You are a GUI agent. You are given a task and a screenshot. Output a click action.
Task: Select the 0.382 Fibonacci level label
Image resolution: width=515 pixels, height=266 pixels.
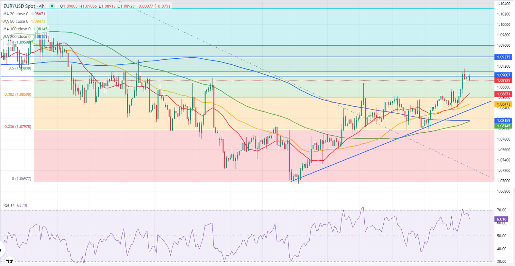pos(18,94)
